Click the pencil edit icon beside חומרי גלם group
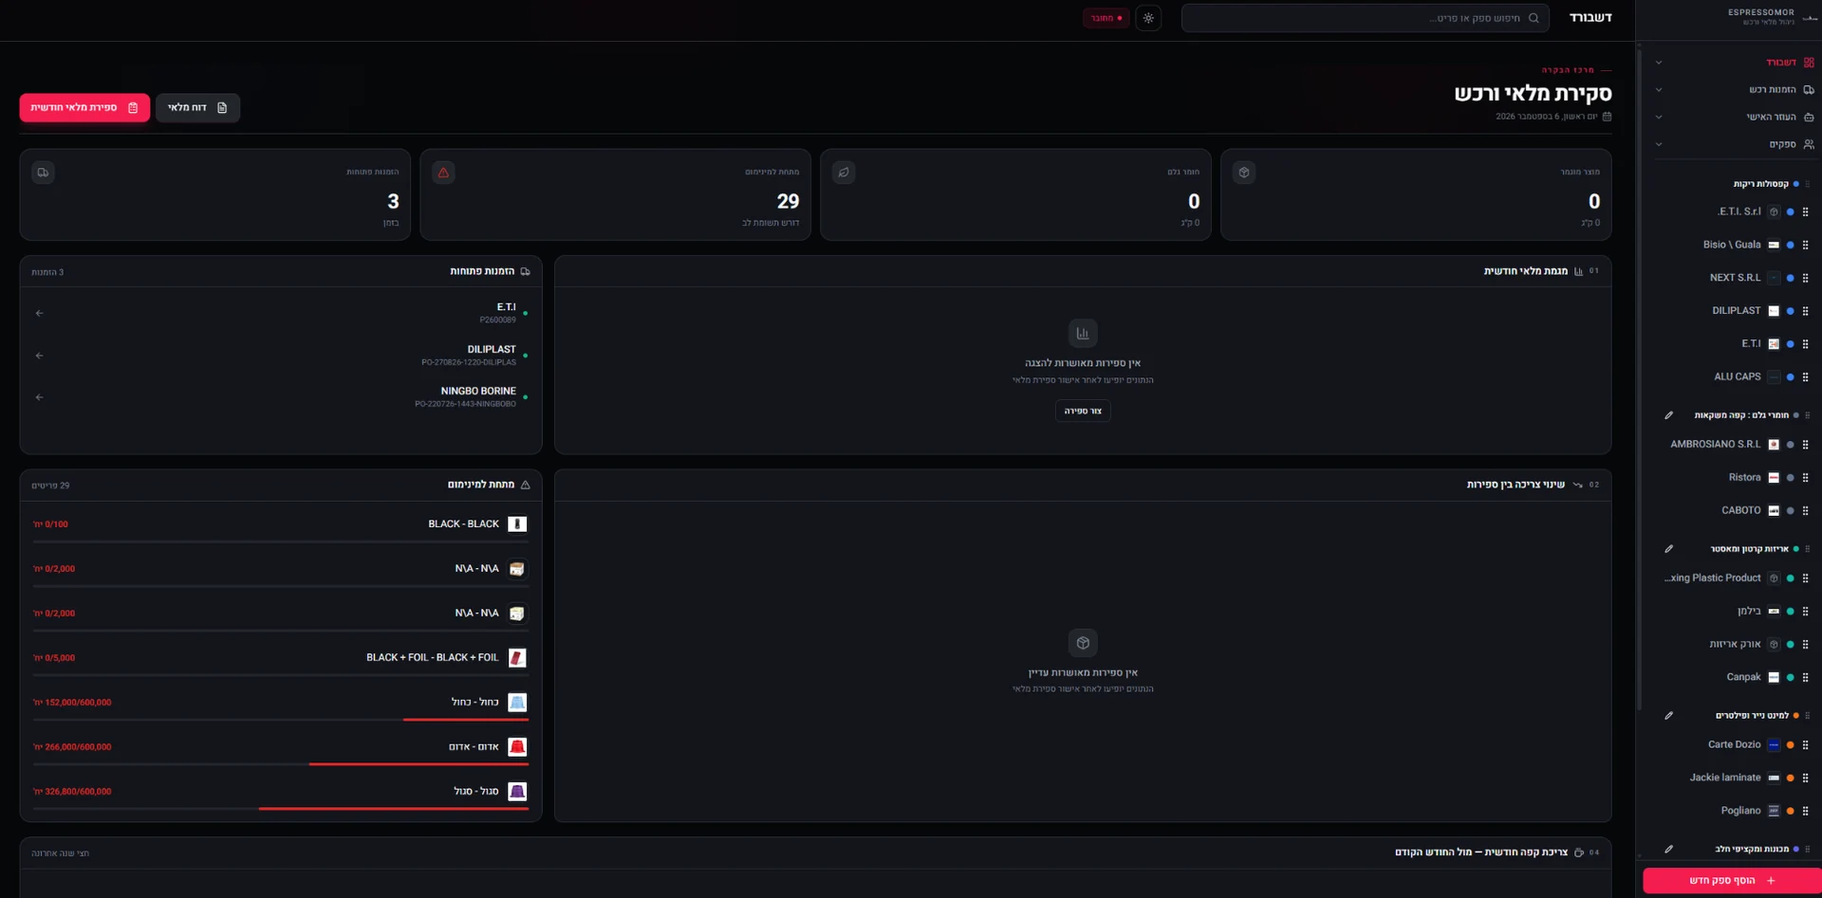 [1668, 415]
